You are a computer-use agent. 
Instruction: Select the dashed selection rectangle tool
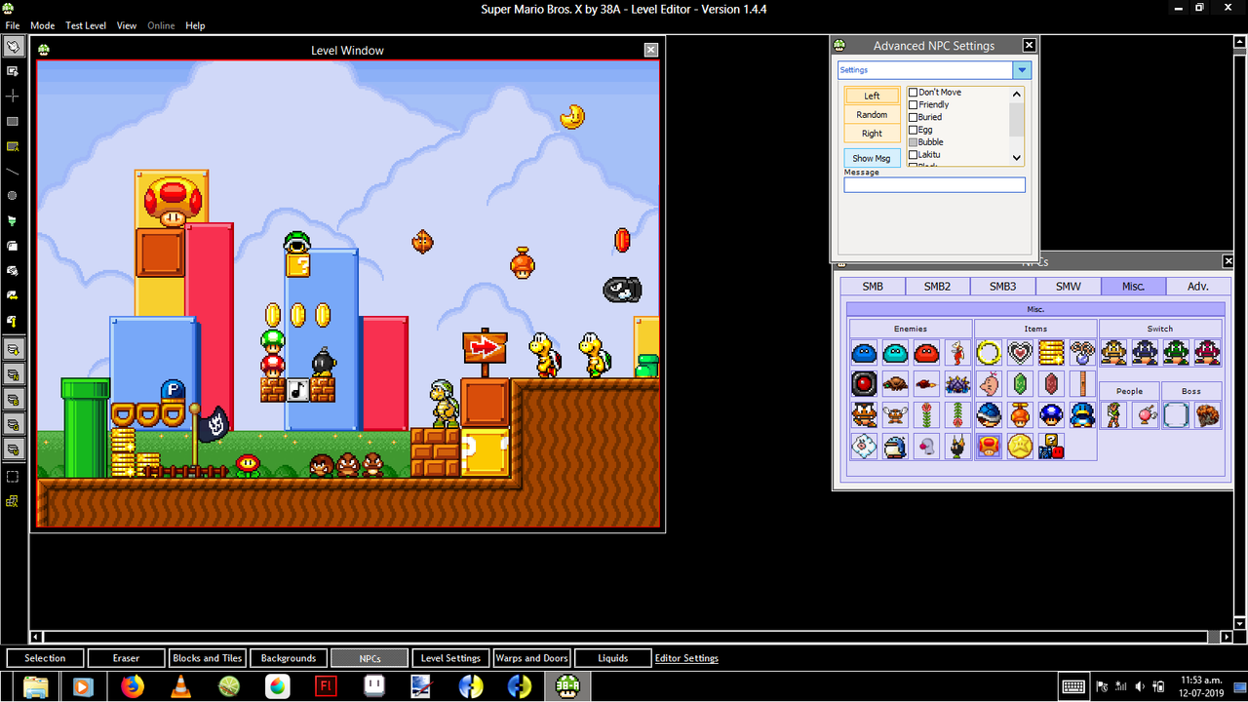tap(13, 477)
